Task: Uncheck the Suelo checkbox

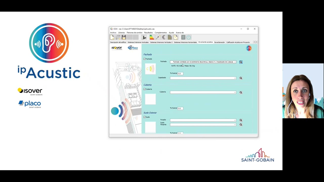Action: point(145,117)
